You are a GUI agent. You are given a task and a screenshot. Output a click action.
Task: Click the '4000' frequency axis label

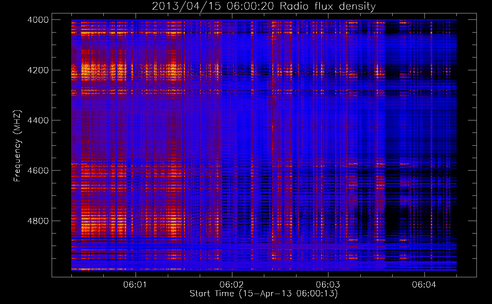(38, 20)
